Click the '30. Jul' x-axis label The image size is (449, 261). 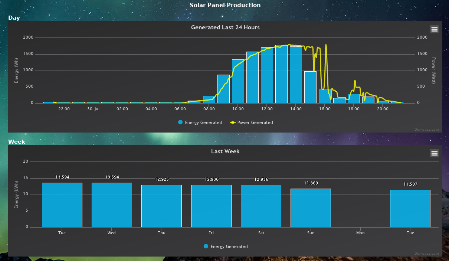(93, 109)
